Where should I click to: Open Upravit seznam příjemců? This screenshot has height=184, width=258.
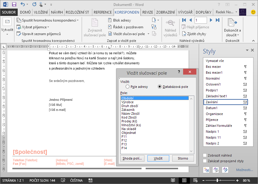(39, 34)
